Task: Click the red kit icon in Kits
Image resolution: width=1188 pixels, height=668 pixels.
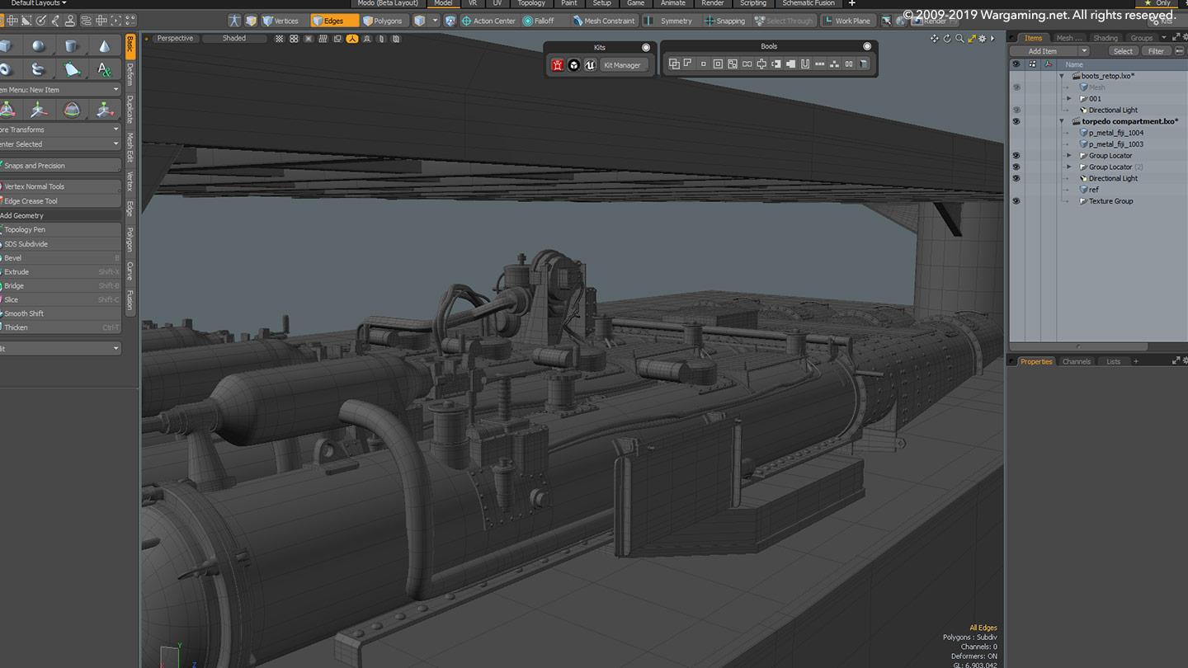Action: [558, 65]
